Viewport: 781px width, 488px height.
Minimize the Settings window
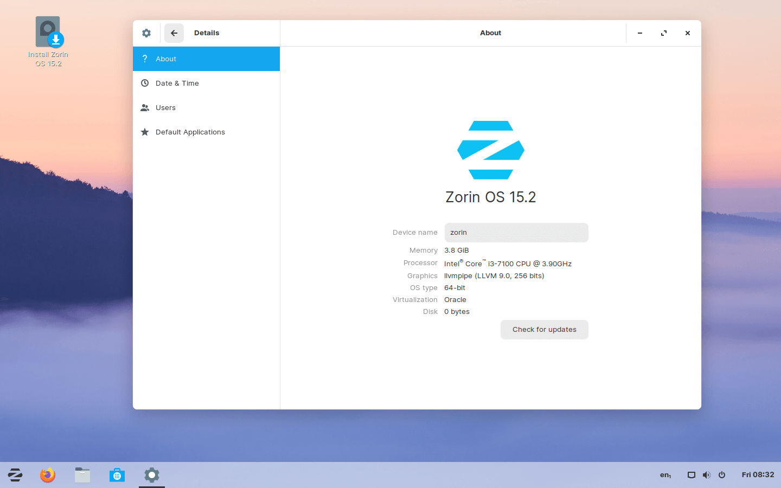[640, 33]
